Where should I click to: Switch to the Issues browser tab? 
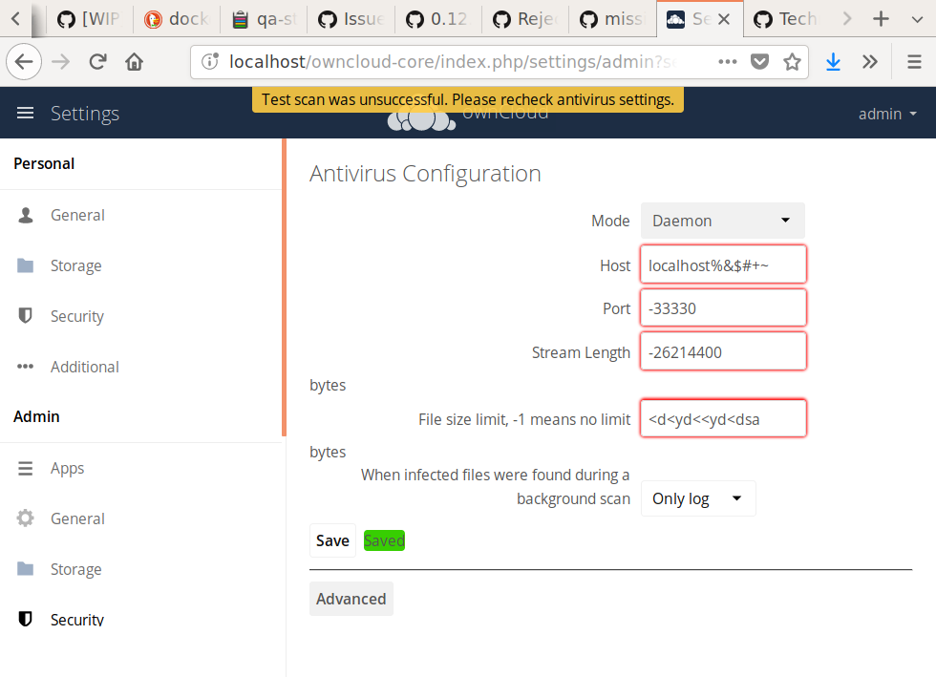point(350,18)
